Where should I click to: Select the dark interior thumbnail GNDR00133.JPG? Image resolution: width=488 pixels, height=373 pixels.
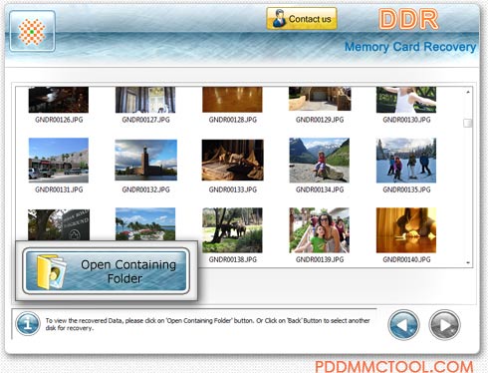233,160
